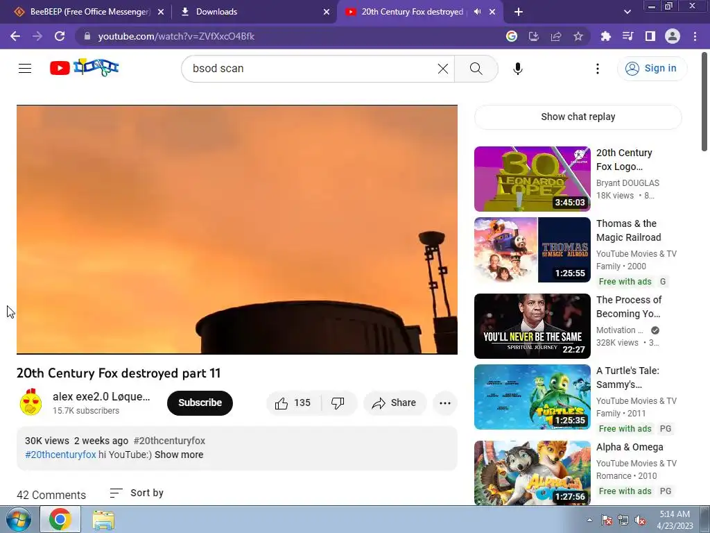Toggle Chrome side panel

point(650,36)
